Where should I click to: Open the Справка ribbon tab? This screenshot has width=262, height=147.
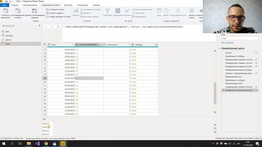pos(96,5)
